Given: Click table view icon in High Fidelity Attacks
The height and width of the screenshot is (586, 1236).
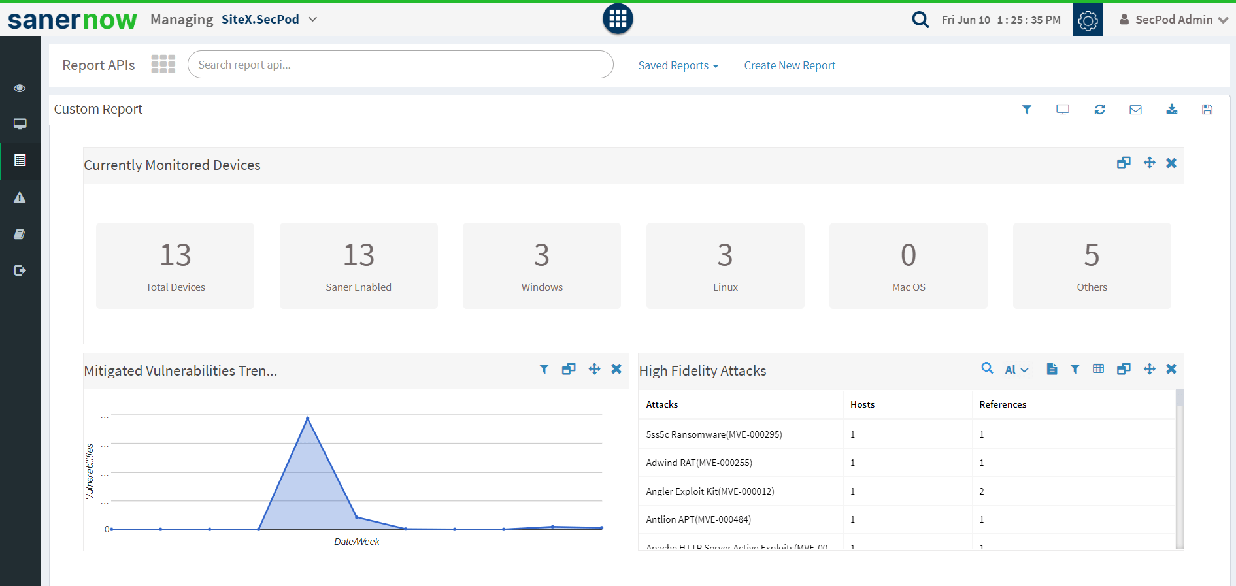Looking at the screenshot, I should pyautogui.click(x=1098, y=369).
